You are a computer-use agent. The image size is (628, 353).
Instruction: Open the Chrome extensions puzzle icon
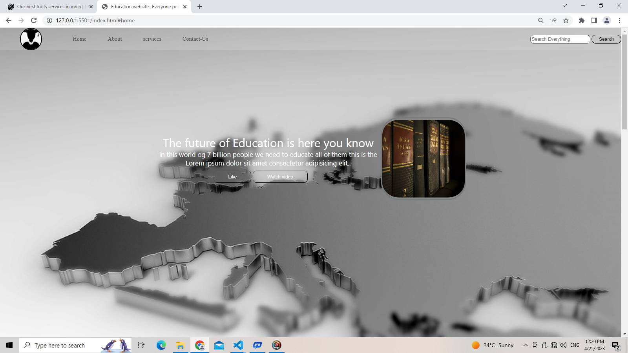pyautogui.click(x=581, y=20)
